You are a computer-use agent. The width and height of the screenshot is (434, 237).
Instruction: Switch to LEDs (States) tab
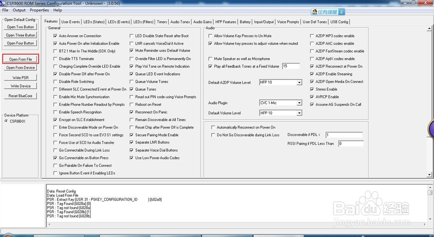[x=94, y=22]
